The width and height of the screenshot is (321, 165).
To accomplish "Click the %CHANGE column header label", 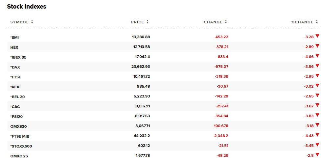I will (x=302, y=22).
